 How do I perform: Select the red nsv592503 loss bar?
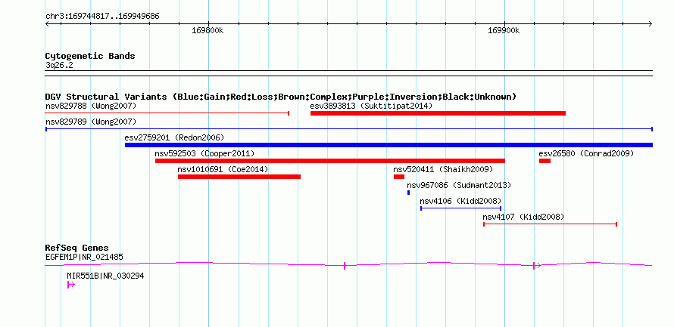330,161
